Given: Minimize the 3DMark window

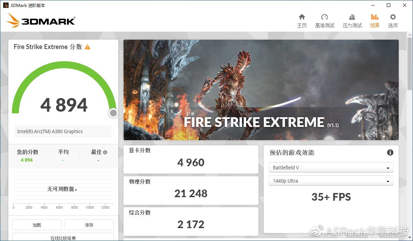Looking at the screenshot, I should point(373,5).
